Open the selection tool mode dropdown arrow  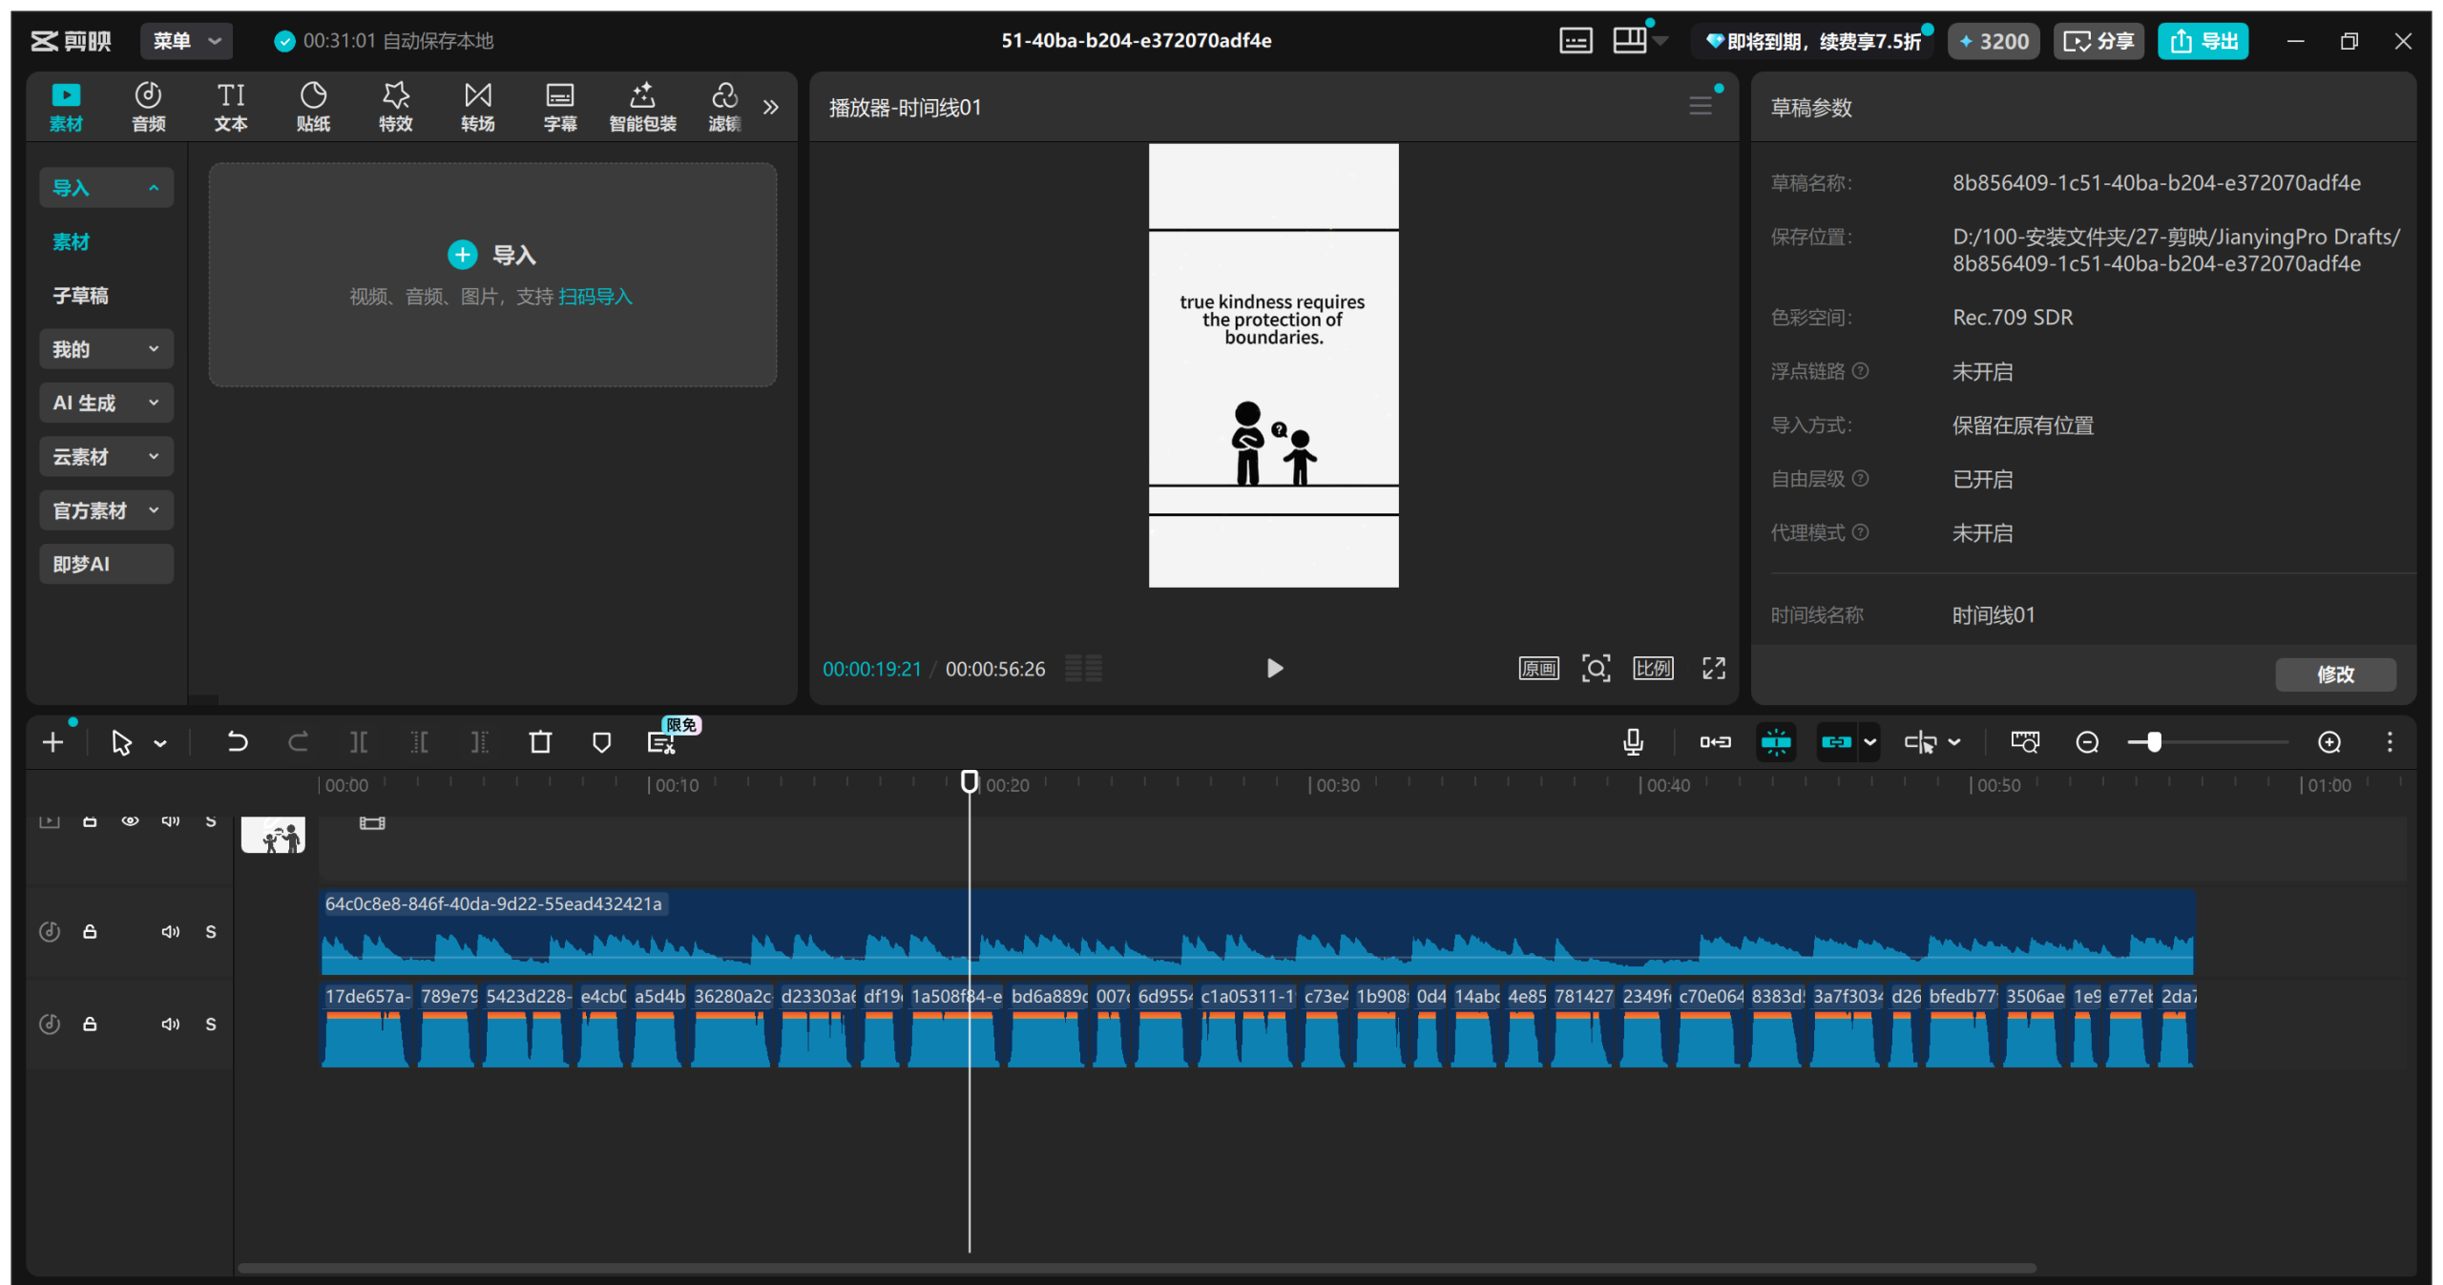tap(160, 743)
